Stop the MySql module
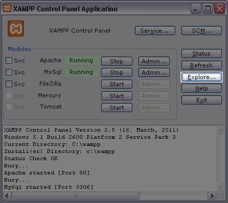The image size is (228, 203). pyautogui.click(x=117, y=72)
